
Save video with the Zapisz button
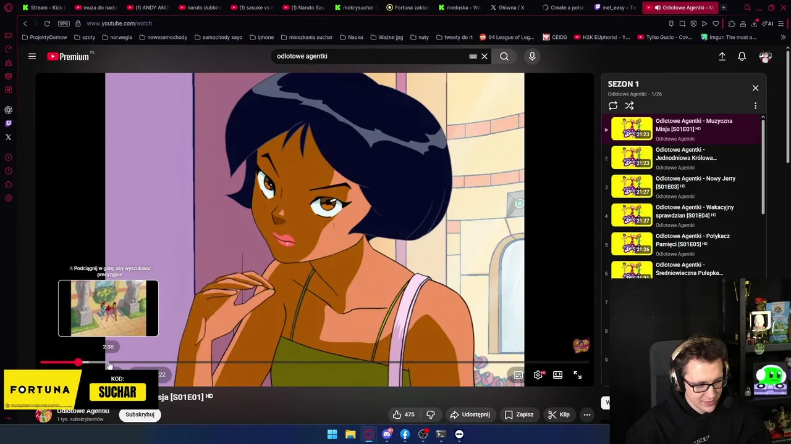519,414
